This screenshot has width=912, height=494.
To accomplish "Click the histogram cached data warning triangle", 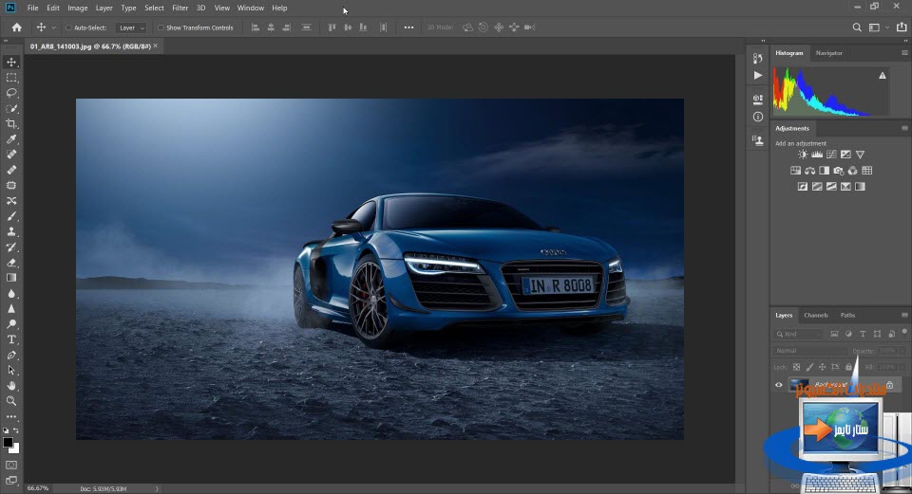I will 883,76.
